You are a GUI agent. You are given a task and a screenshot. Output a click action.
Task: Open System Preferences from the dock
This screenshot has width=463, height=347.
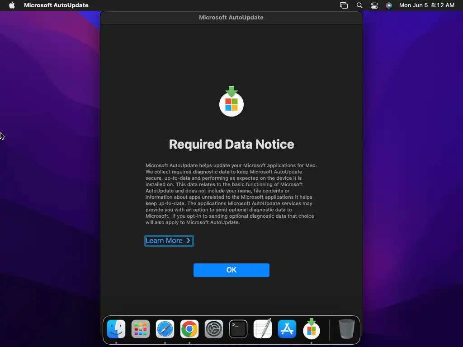coord(214,329)
